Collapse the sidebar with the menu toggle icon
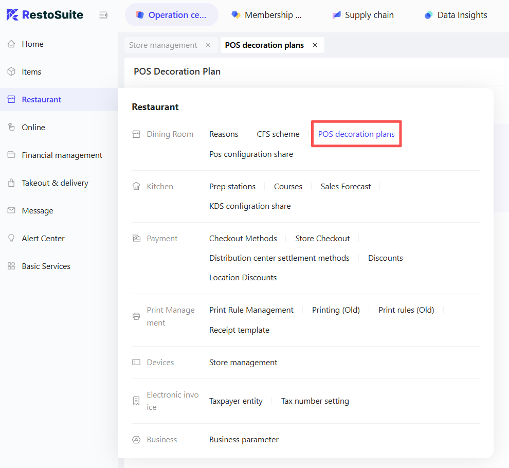This screenshot has height=468, width=509. click(x=103, y=15)
